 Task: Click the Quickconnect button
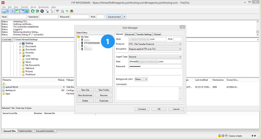tap(114, 17)
